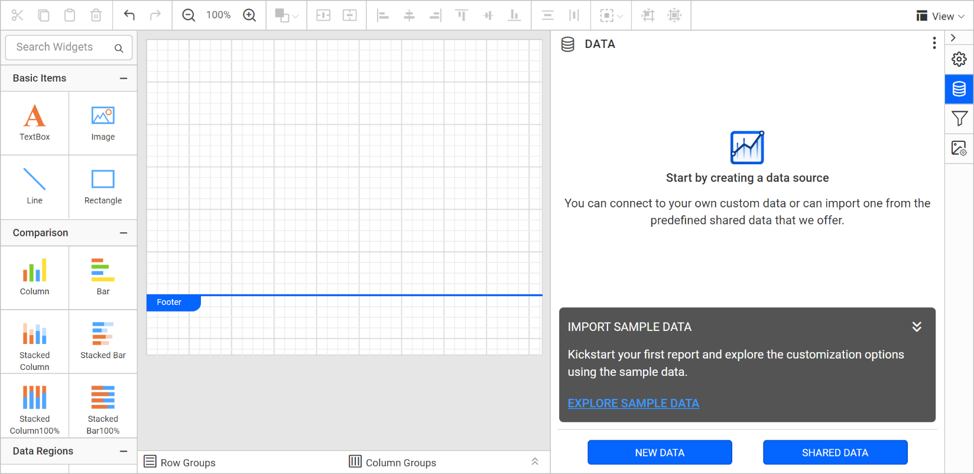Viewport: 974px width, 474px height.
Task: Click the SHARED DATA button
Action: click(835, 453)
